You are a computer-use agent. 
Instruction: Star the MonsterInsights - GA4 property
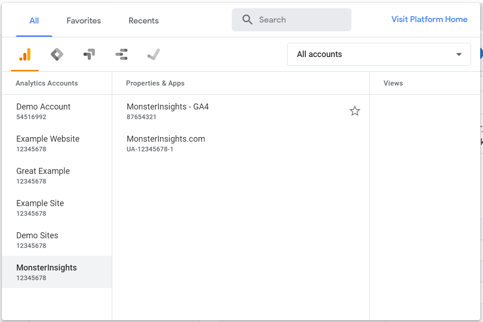pyautogui.click(x=355, y=111)
